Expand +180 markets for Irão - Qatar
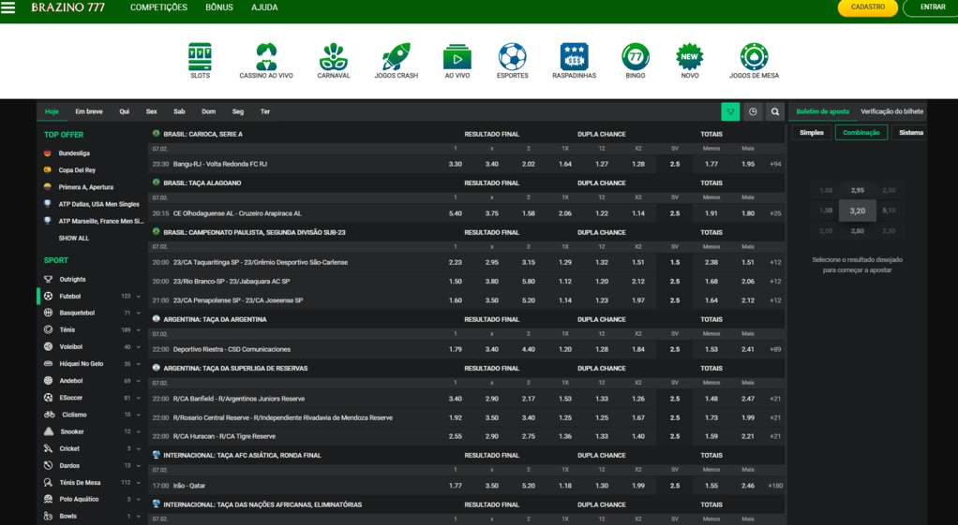958x525 pixels. click(776, 486)
